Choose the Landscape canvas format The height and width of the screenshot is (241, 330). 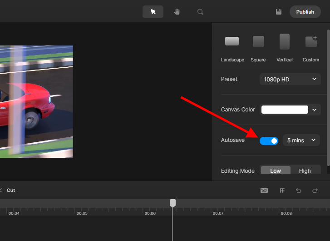(232, 48)
